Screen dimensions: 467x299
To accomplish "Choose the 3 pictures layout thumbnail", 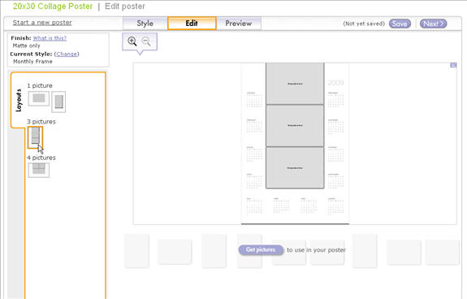I will point(36,137).
